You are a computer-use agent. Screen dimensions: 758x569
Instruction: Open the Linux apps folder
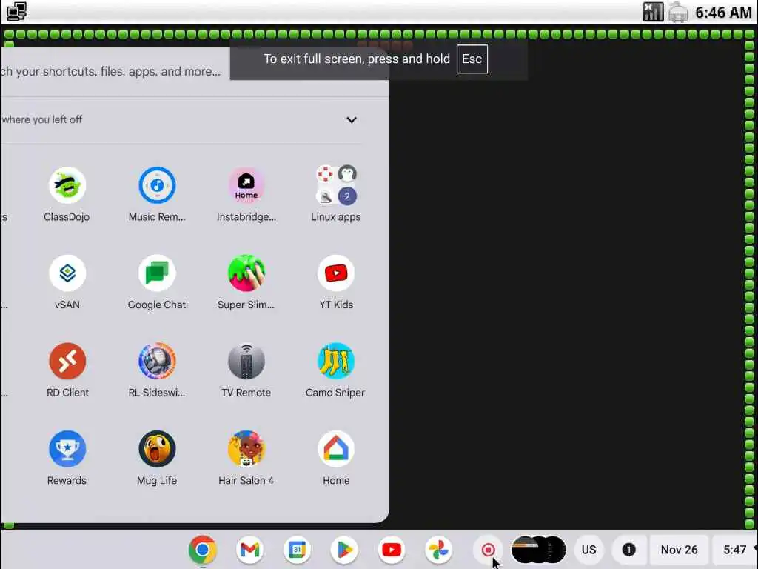tap(336, 185)
